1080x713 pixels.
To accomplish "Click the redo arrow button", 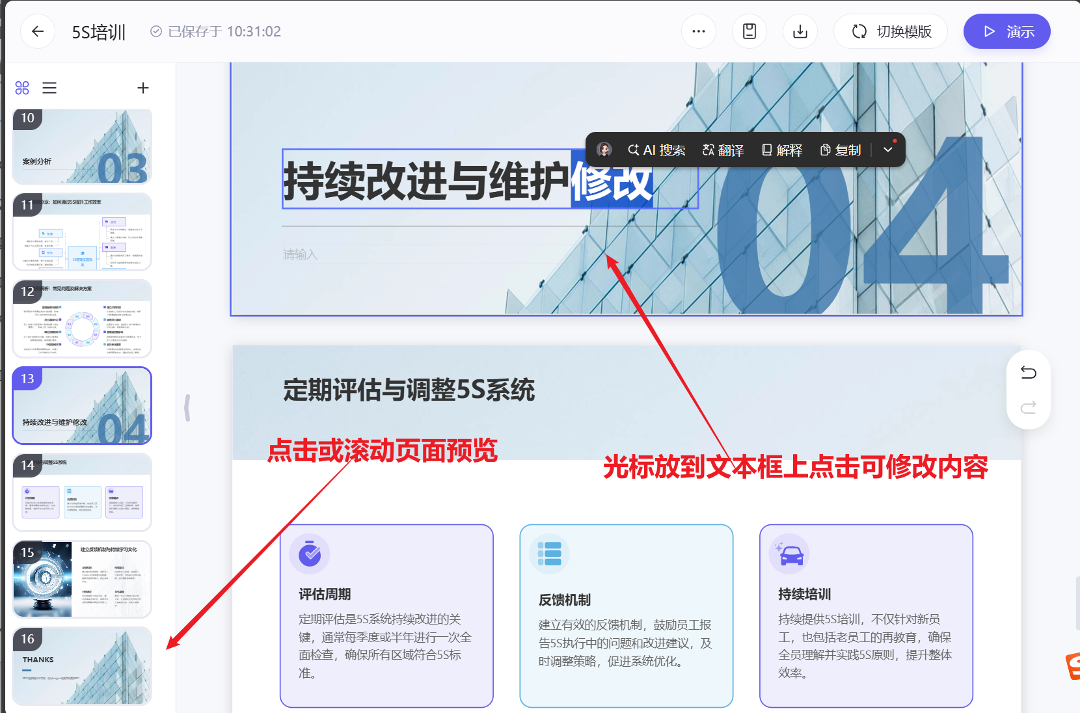I will click(x=1028, y=408).
